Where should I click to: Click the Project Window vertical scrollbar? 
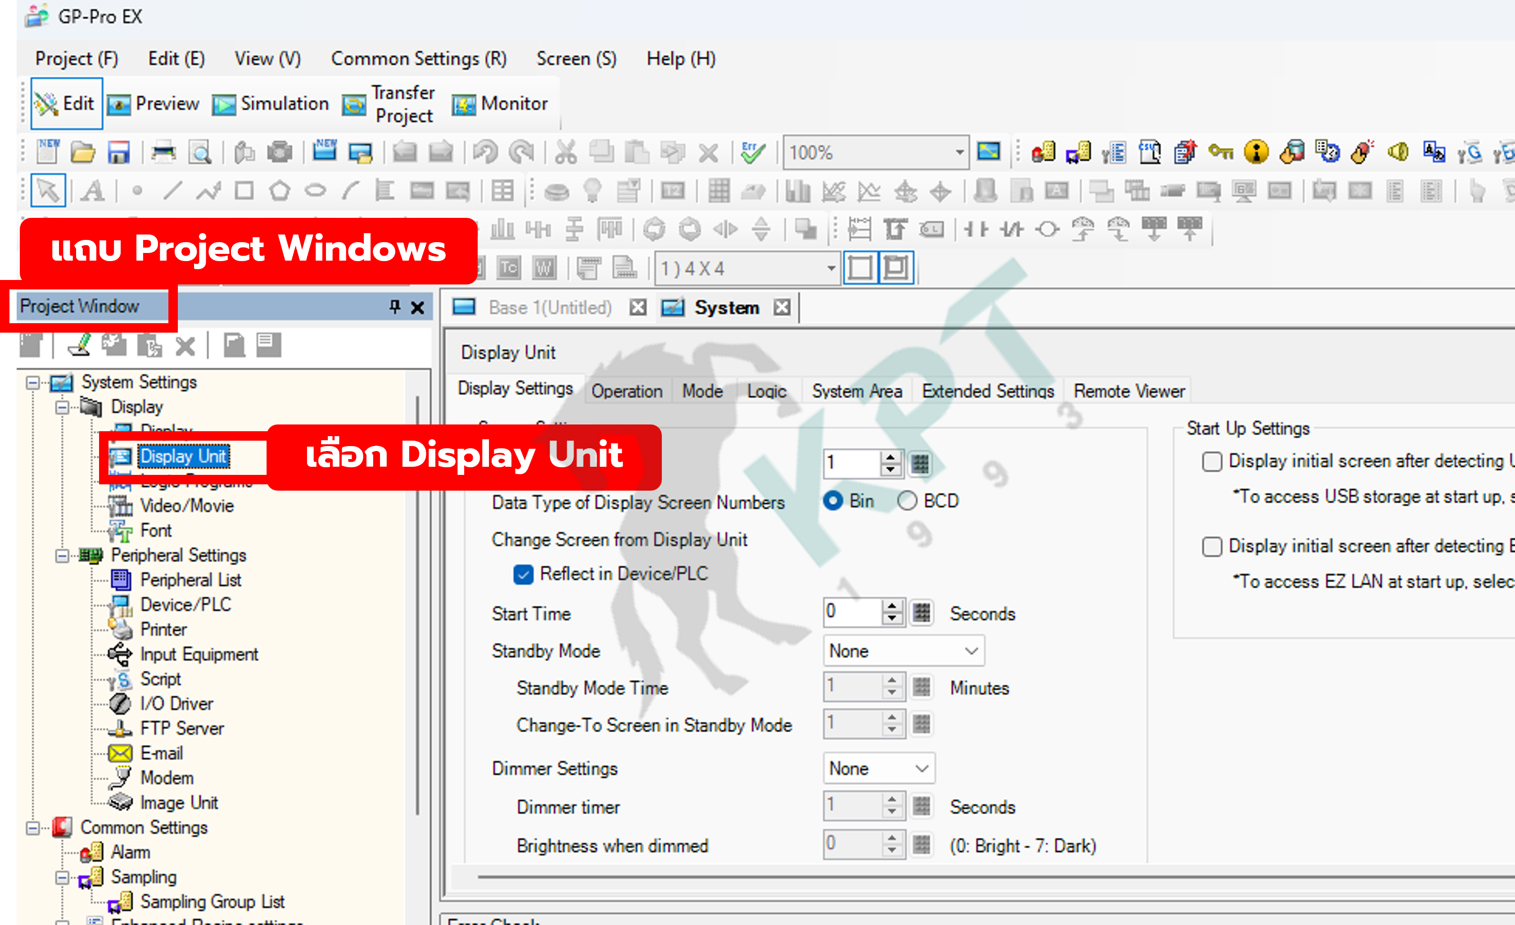pyautogui.click(x=417, y=605)
